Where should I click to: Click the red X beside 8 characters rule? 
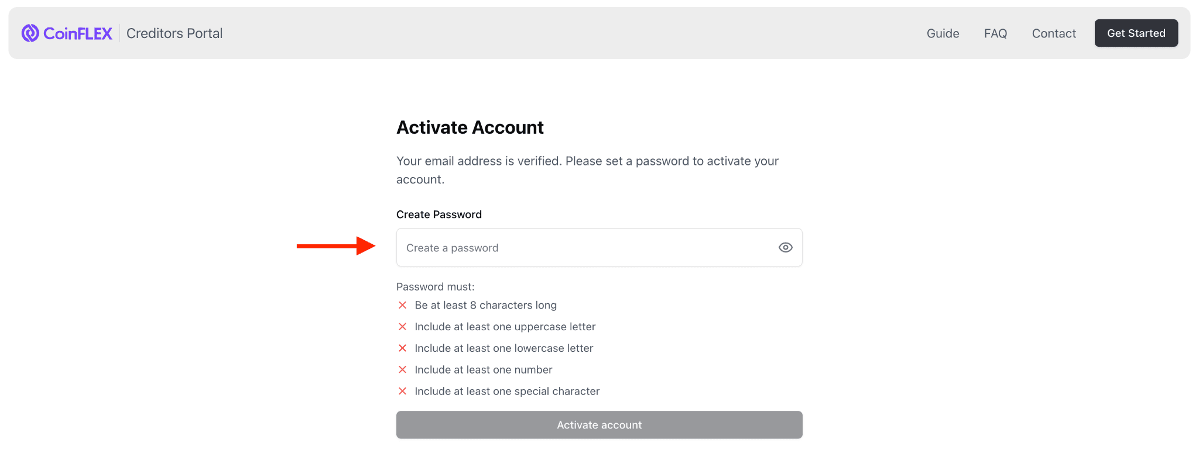click(x=402, y=304)
